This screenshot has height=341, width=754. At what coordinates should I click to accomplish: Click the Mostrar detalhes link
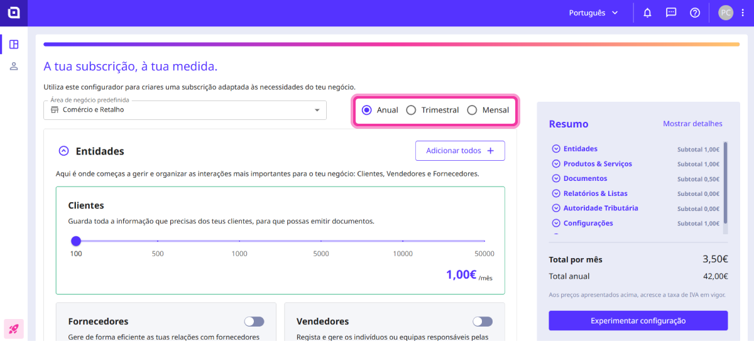[692, 124]
